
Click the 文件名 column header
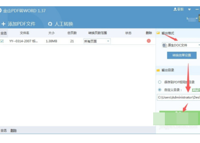coord(25,33)
